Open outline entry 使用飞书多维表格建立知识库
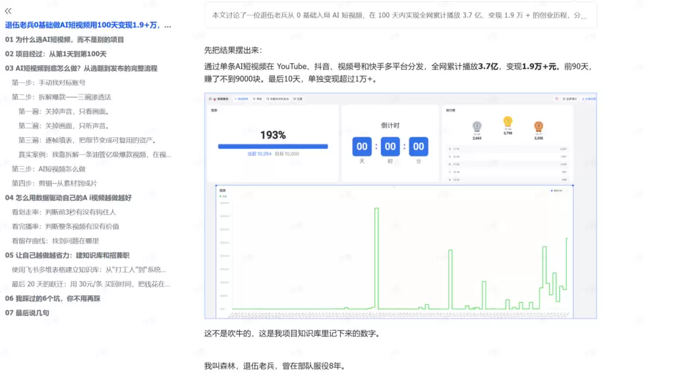This screenshot has height=374, width=675. pos(89,270)
